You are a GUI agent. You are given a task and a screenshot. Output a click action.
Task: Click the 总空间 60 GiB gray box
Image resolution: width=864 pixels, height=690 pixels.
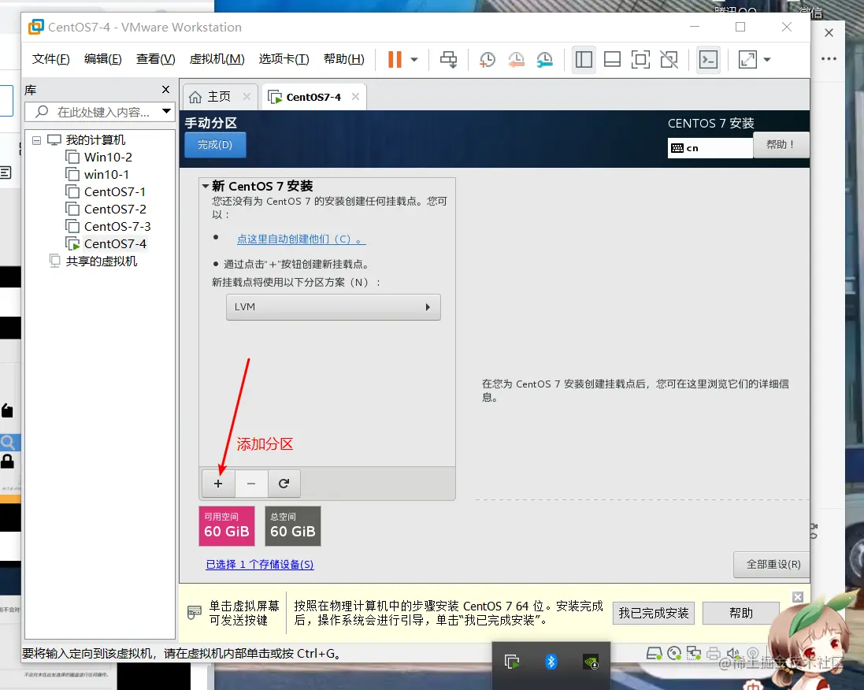pos(292,525)
